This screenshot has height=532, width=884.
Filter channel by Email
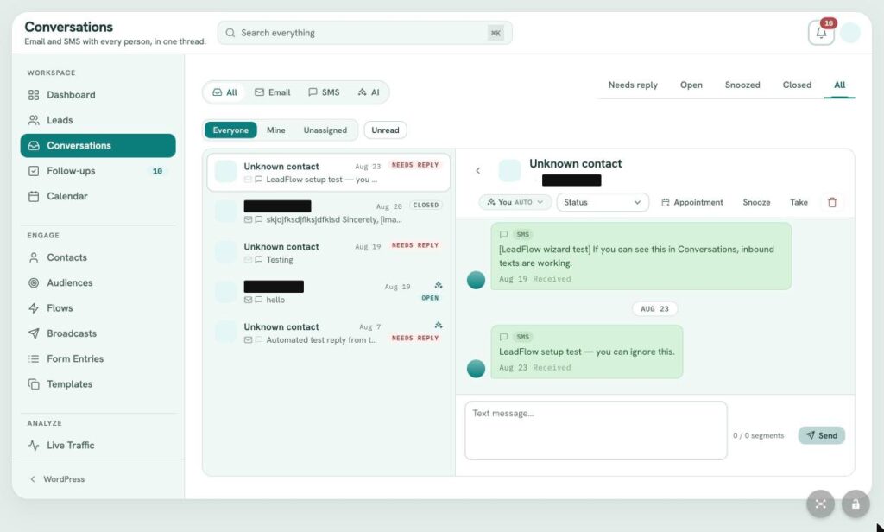pos(272,92)
